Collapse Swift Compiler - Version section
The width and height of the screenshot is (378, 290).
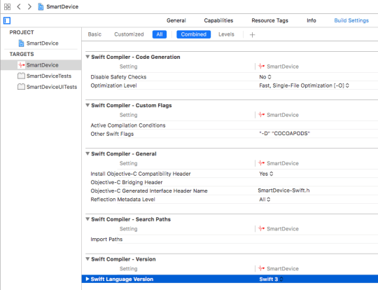pyautogui.click(x=87, y=259)
